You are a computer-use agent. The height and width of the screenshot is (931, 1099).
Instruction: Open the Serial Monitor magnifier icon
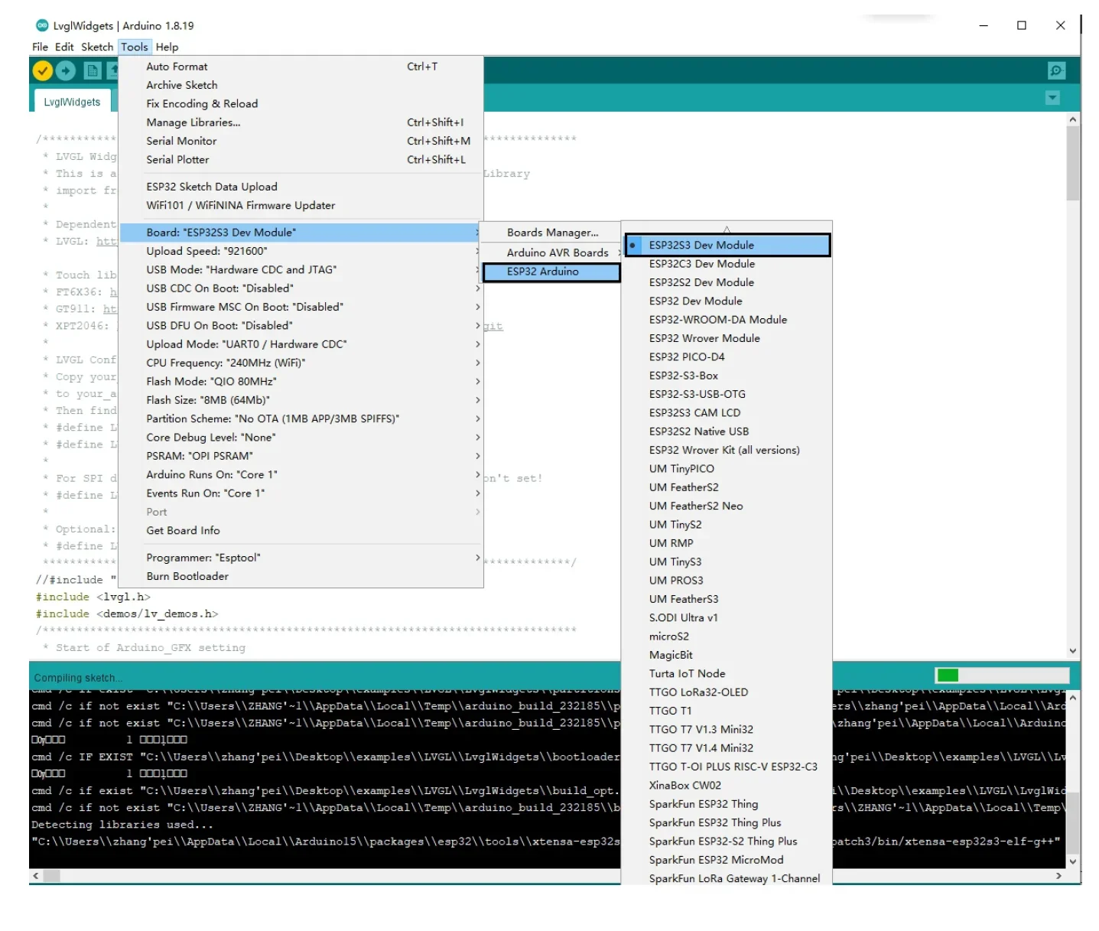pyautogui.click(x=1056, y=71)
